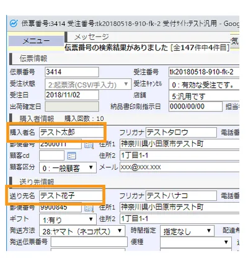
Task: Click the 購入者情報 section header
Action: click(37, 118)
